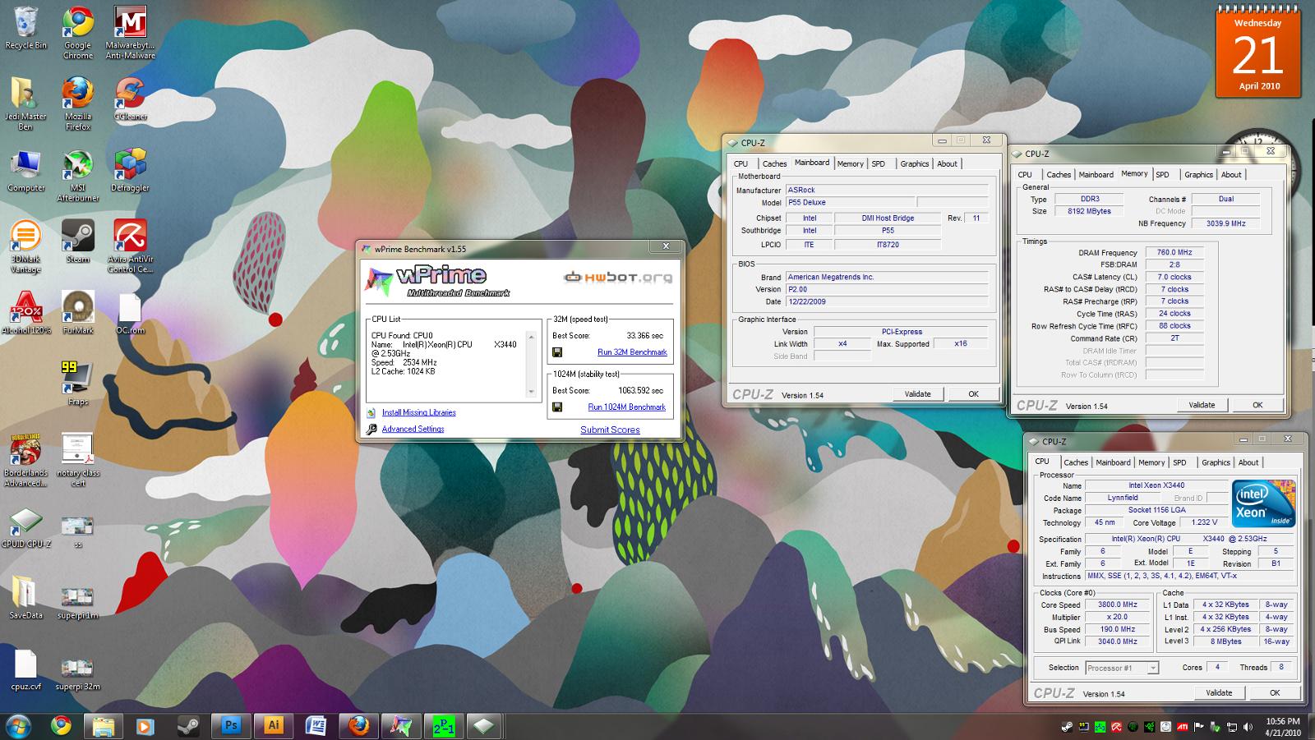Open Graphics tab in Mainboard CPU-Z window

tap(914, 163)
